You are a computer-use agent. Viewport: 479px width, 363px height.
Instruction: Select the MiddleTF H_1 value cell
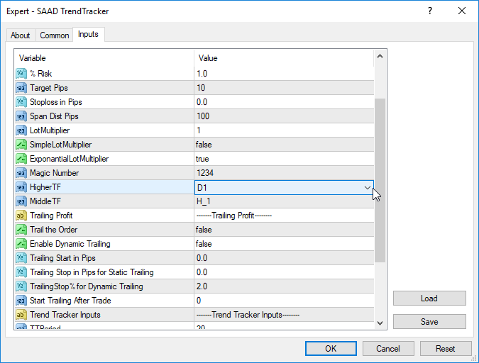pos(284,201)
